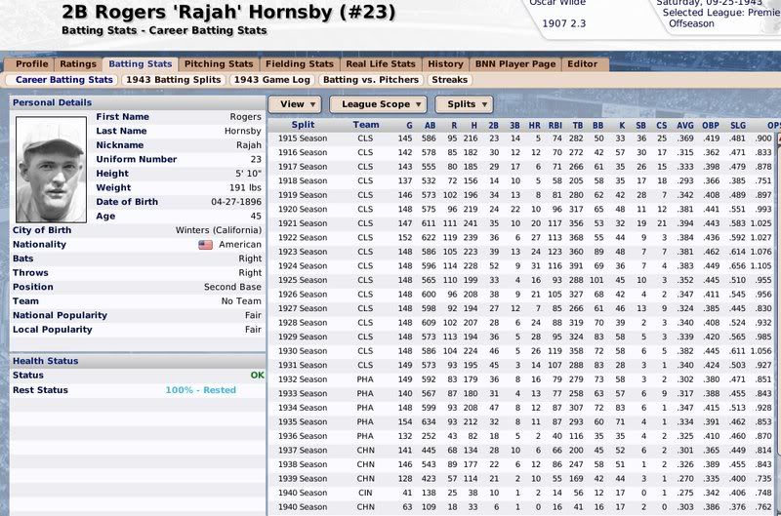Switch to the Editor tab
This screenshot has height=516, width=781.
582,64
